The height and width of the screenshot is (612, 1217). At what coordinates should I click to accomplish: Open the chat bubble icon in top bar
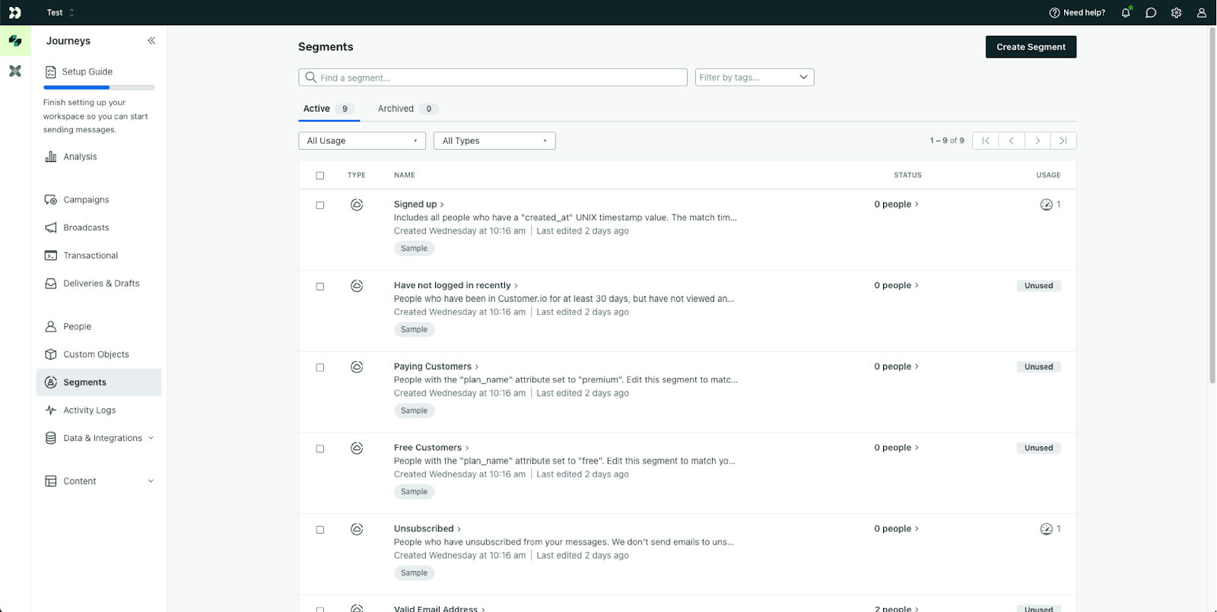click(1151, 12)
